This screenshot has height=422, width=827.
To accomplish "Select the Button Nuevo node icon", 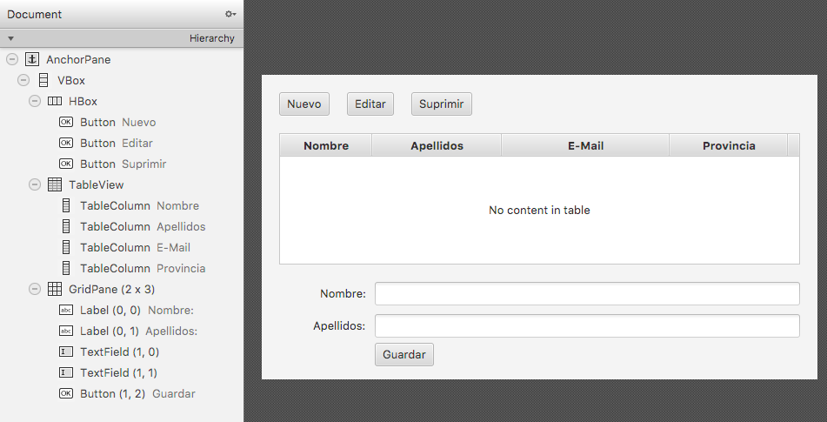I will [66, 123].
